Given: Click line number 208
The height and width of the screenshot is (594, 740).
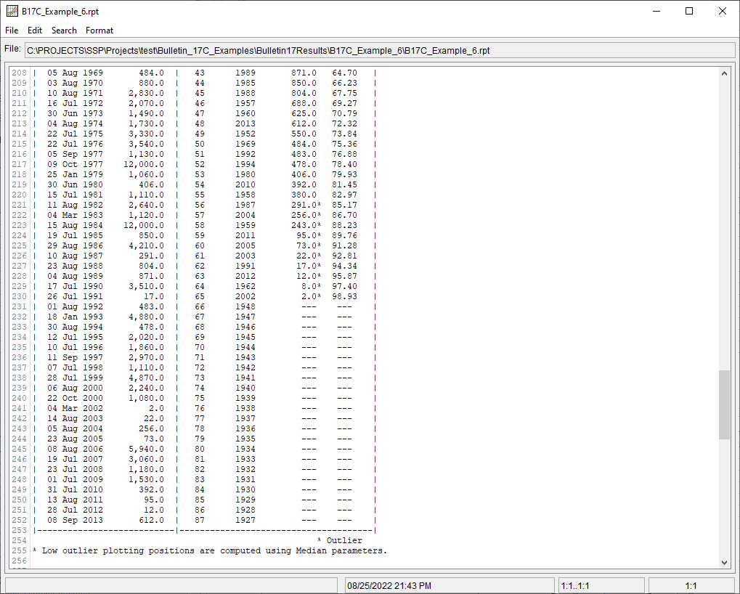Looking at the screenshot, I should point(19,73).
